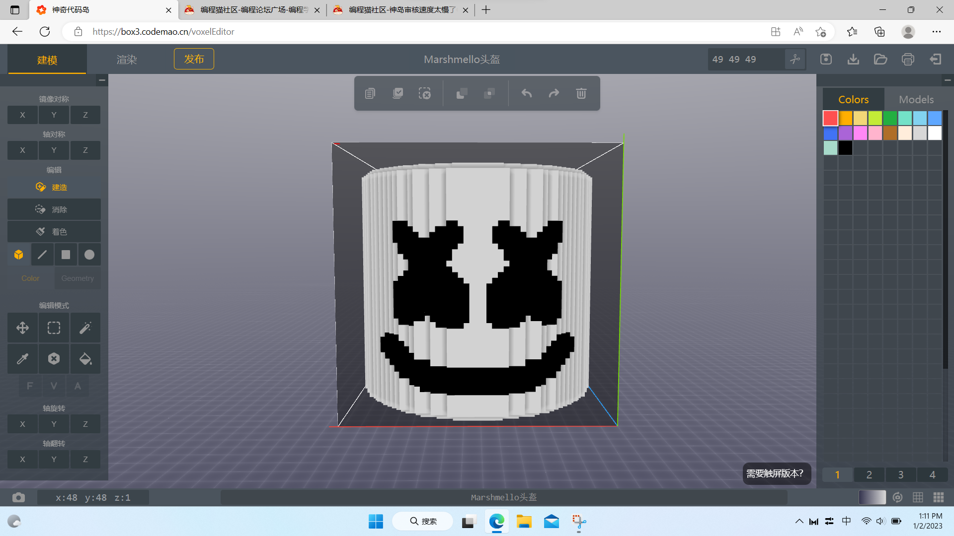The image size is (954, 536).
Task: Activate the 建造 build mode
Action: 54,187
